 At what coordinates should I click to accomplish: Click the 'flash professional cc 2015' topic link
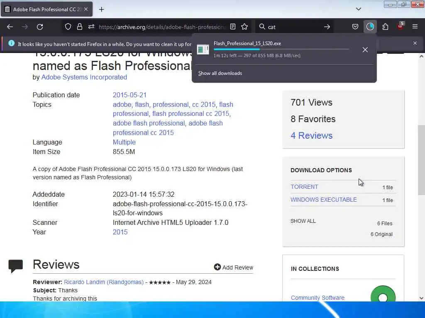[x=192, y=114]
